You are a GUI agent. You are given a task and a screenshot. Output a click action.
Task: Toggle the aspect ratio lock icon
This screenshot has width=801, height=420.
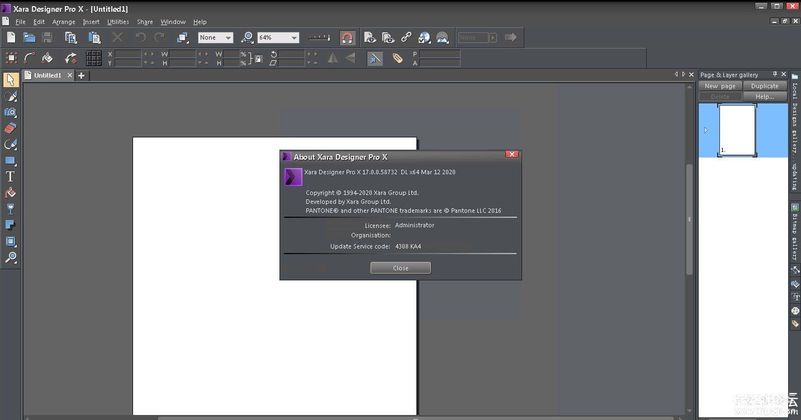[x=258, y=58]
